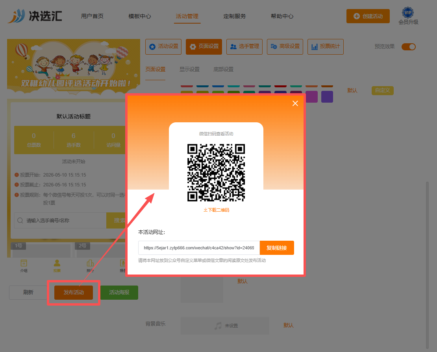Click the 投票截止 date line
The width and height of the screenshot is (437, 352).
point(50,184)
